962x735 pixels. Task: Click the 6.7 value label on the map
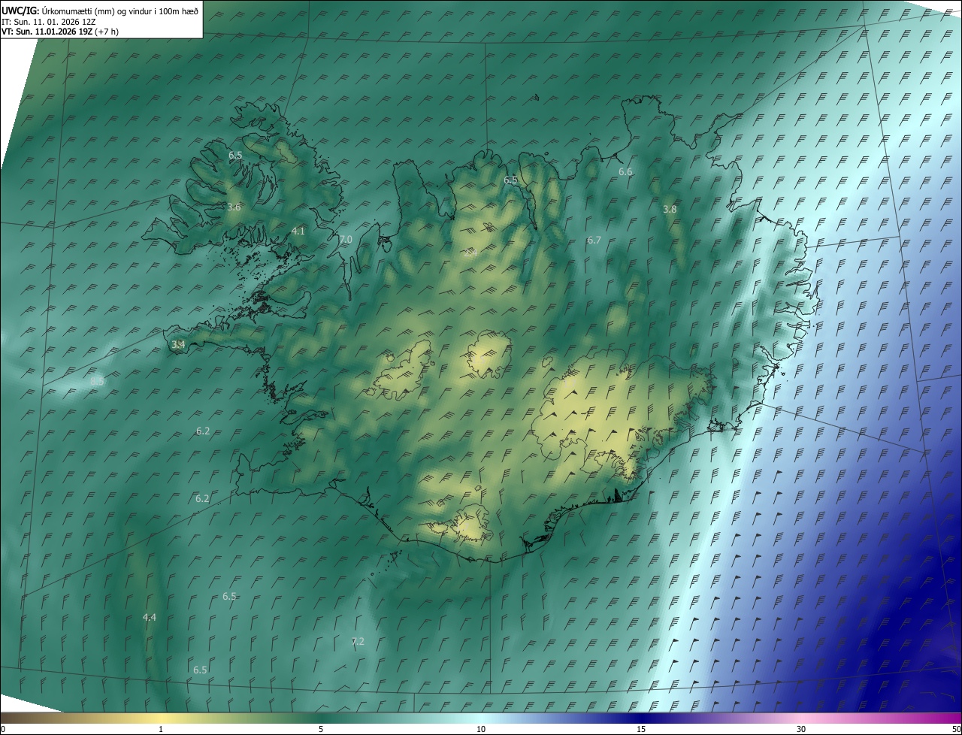594,240
